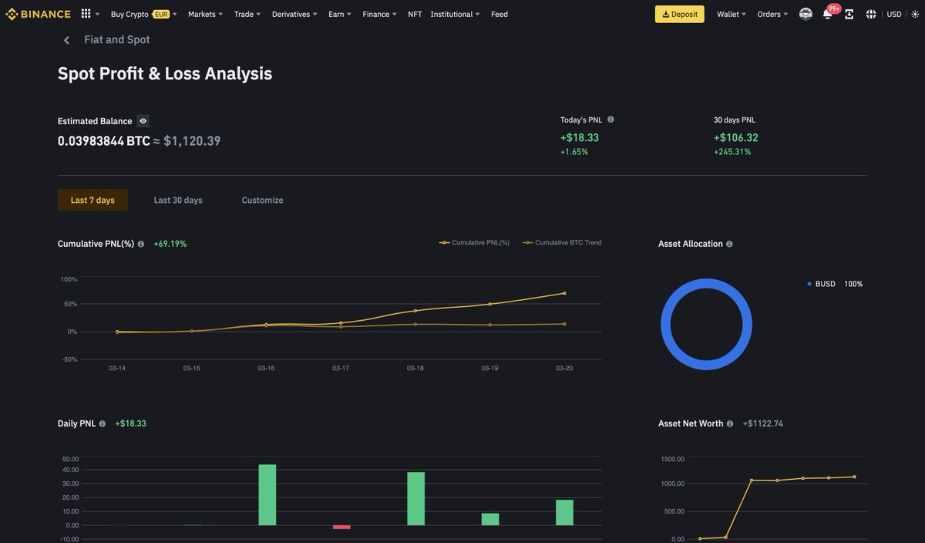This screenshot has width=925, height=543.
Task: Select the Last 7 days tab
Action: click(x=92, y=200)
